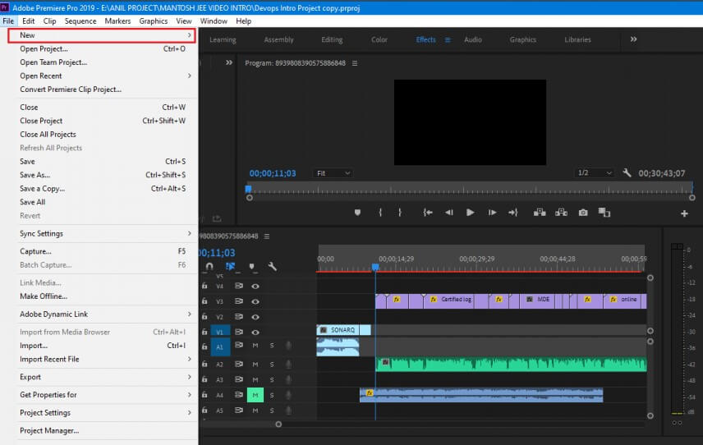703x445 pixels.
Task: Open the Window menu
Action: 214,21
